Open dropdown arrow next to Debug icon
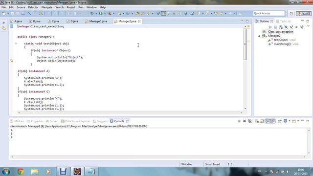The height and width of the screenshot is (176, 313). (x=96, y=13)
